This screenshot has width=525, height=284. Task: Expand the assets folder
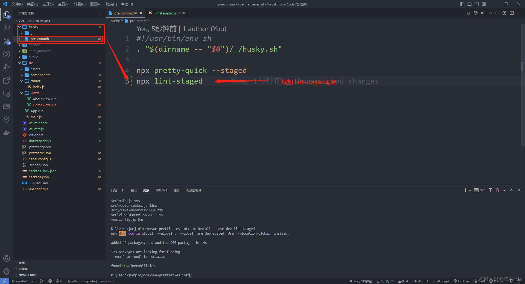[22, 69]
